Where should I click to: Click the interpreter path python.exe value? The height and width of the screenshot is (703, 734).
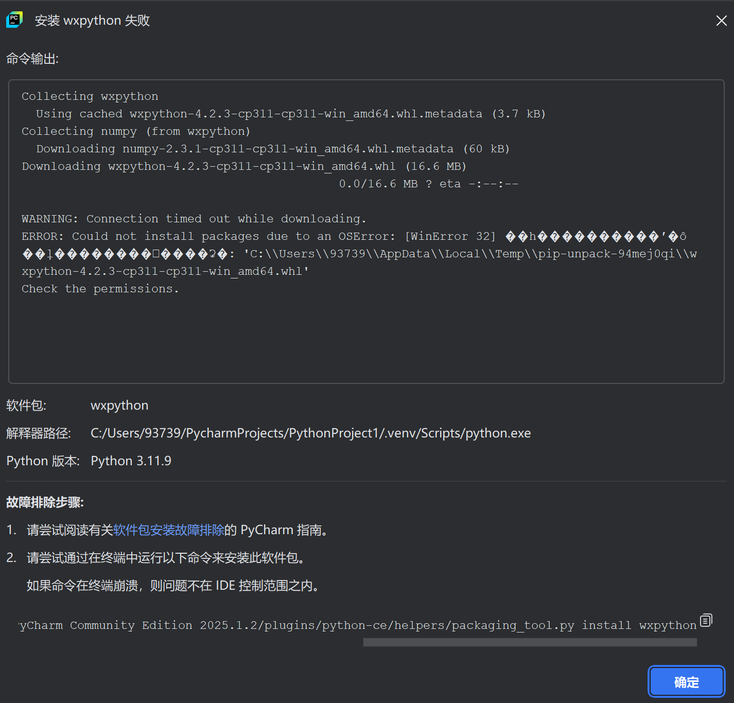coord(310,433)
